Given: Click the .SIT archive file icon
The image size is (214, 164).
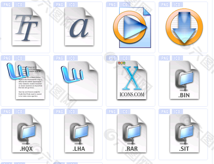Looking at the screenshot, I should [x=184, y=134].
